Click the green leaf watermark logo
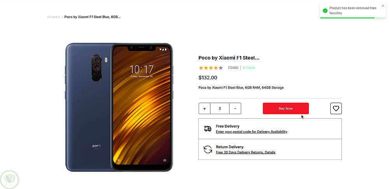This screenshot has height=189, width=389. click(10, 180)
